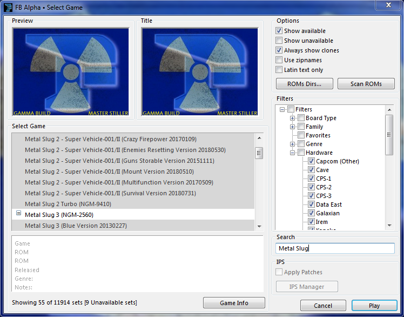404x317 pixels.
Task: Select Metal Slug 2 Enemies Resetting Version
Action: point(133,150)
